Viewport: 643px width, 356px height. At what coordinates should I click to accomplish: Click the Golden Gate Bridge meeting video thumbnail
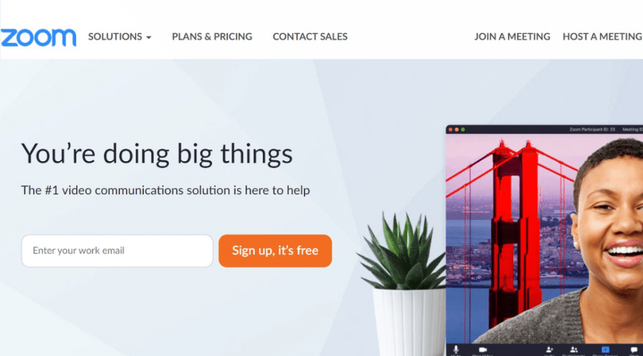[x=544, y=239]
